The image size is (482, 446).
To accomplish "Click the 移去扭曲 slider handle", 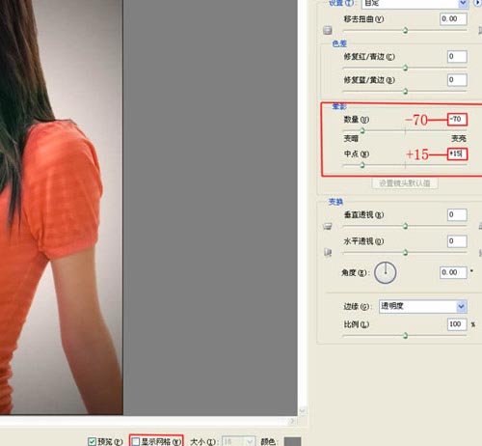I will [405, 31].
